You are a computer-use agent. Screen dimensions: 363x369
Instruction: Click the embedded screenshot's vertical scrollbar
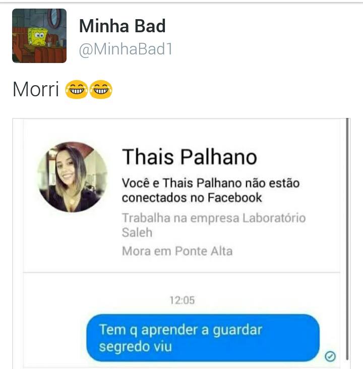pos(347,239)
